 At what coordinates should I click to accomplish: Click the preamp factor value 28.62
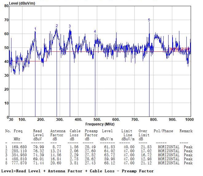tap(90, 159)
